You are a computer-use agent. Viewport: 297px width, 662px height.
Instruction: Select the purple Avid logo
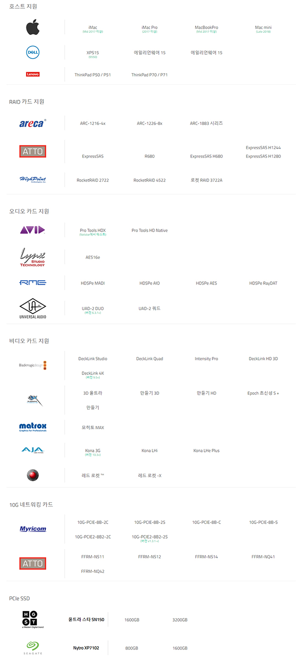[33, 230]
